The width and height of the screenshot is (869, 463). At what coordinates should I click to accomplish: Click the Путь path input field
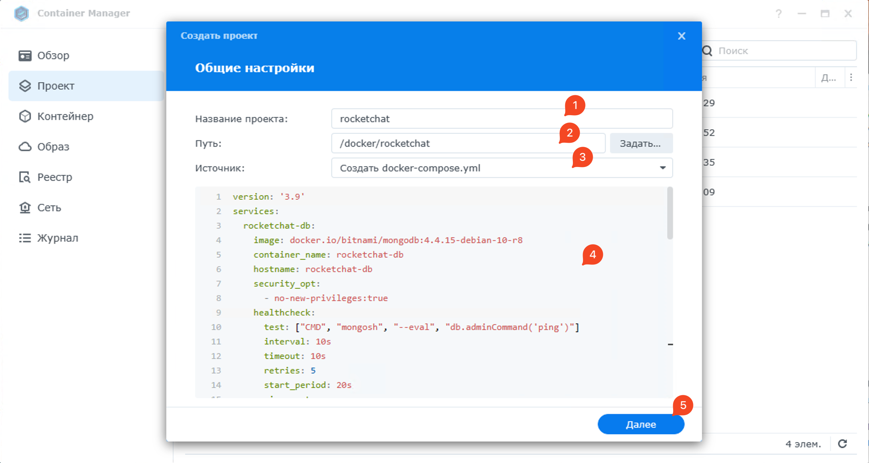tap(468, 143)
